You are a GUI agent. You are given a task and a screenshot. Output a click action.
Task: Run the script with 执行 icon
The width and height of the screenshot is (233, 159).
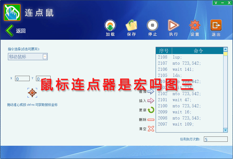pos(173,25)
